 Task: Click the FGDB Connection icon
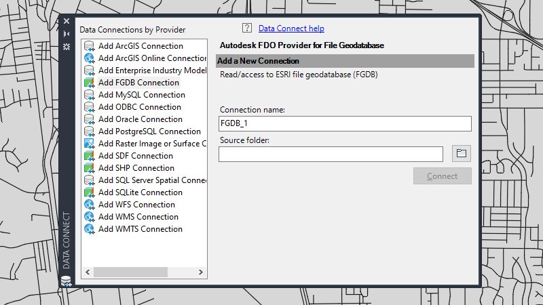tap(90, 83)
